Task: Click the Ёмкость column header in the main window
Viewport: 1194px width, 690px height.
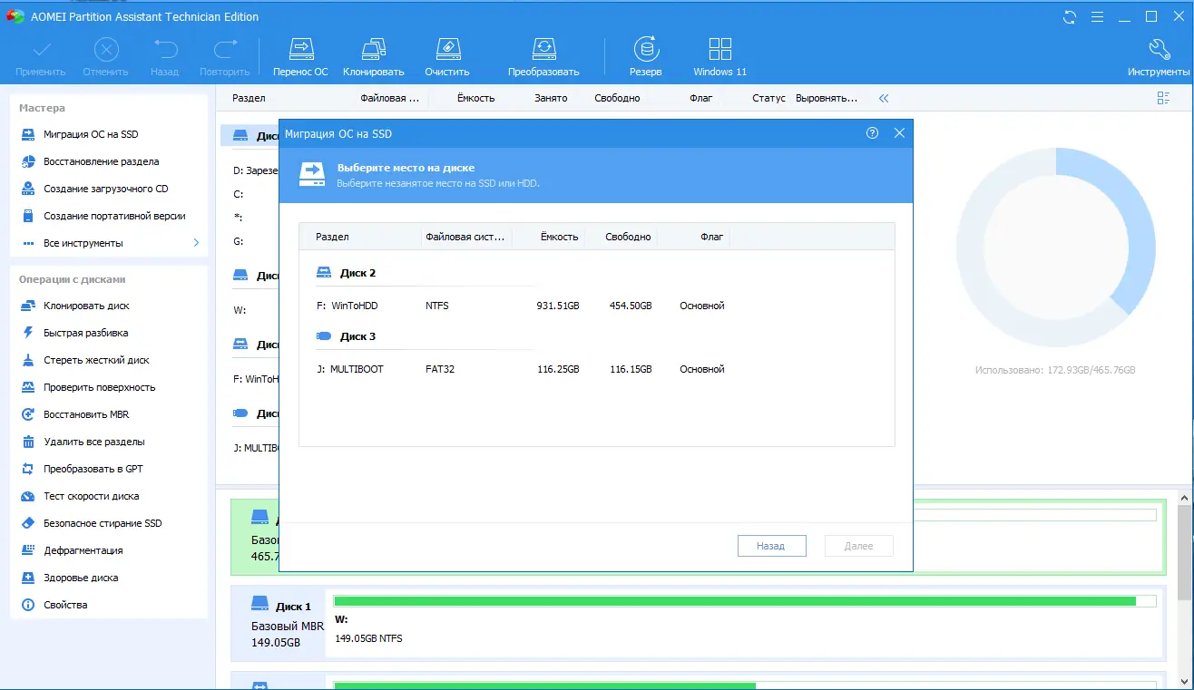Action: pyautogui.click(x=475, y=98)
